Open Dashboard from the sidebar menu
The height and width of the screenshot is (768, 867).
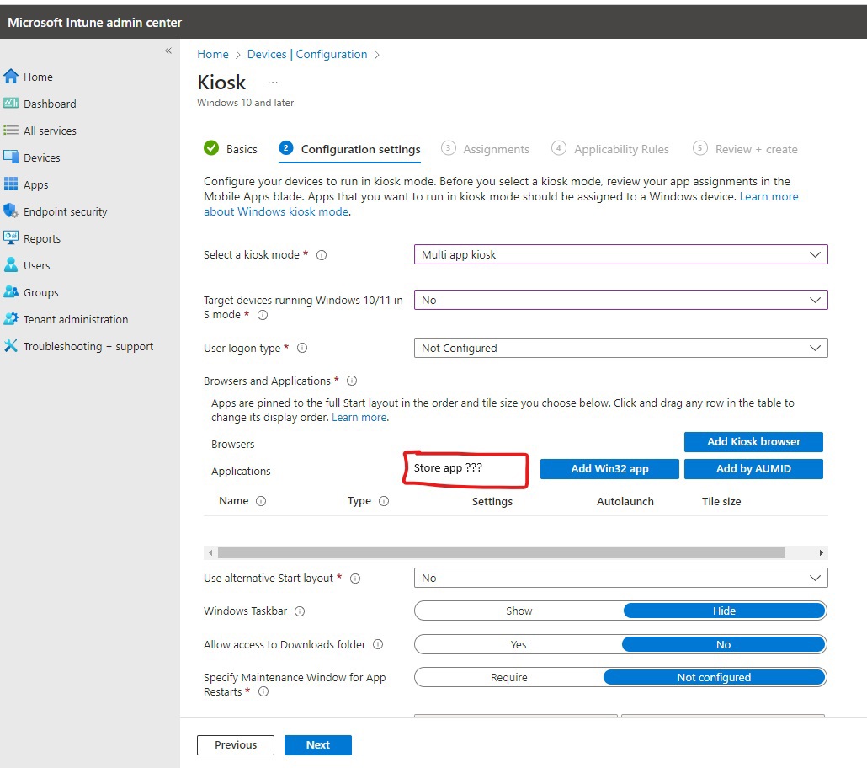[50, 104]
